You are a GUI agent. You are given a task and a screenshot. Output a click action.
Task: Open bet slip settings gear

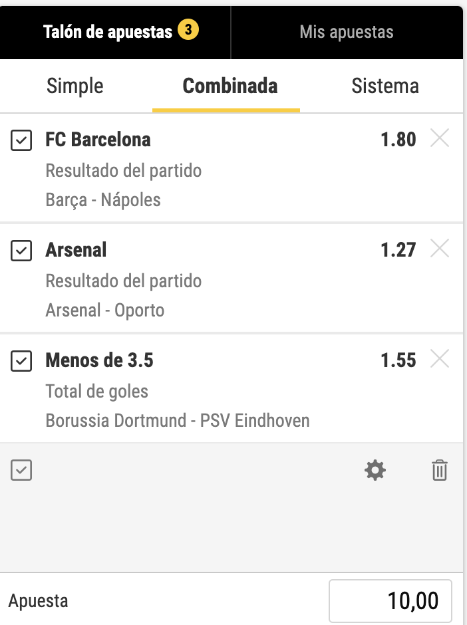tap(375, 470)
